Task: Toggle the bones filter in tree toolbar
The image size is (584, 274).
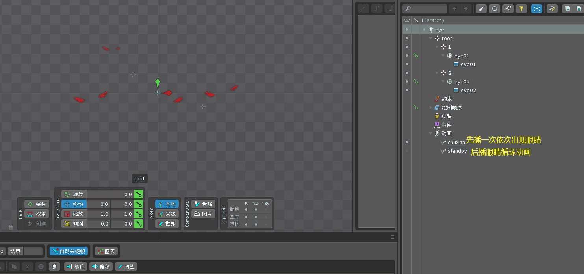Action: [481, 9]
